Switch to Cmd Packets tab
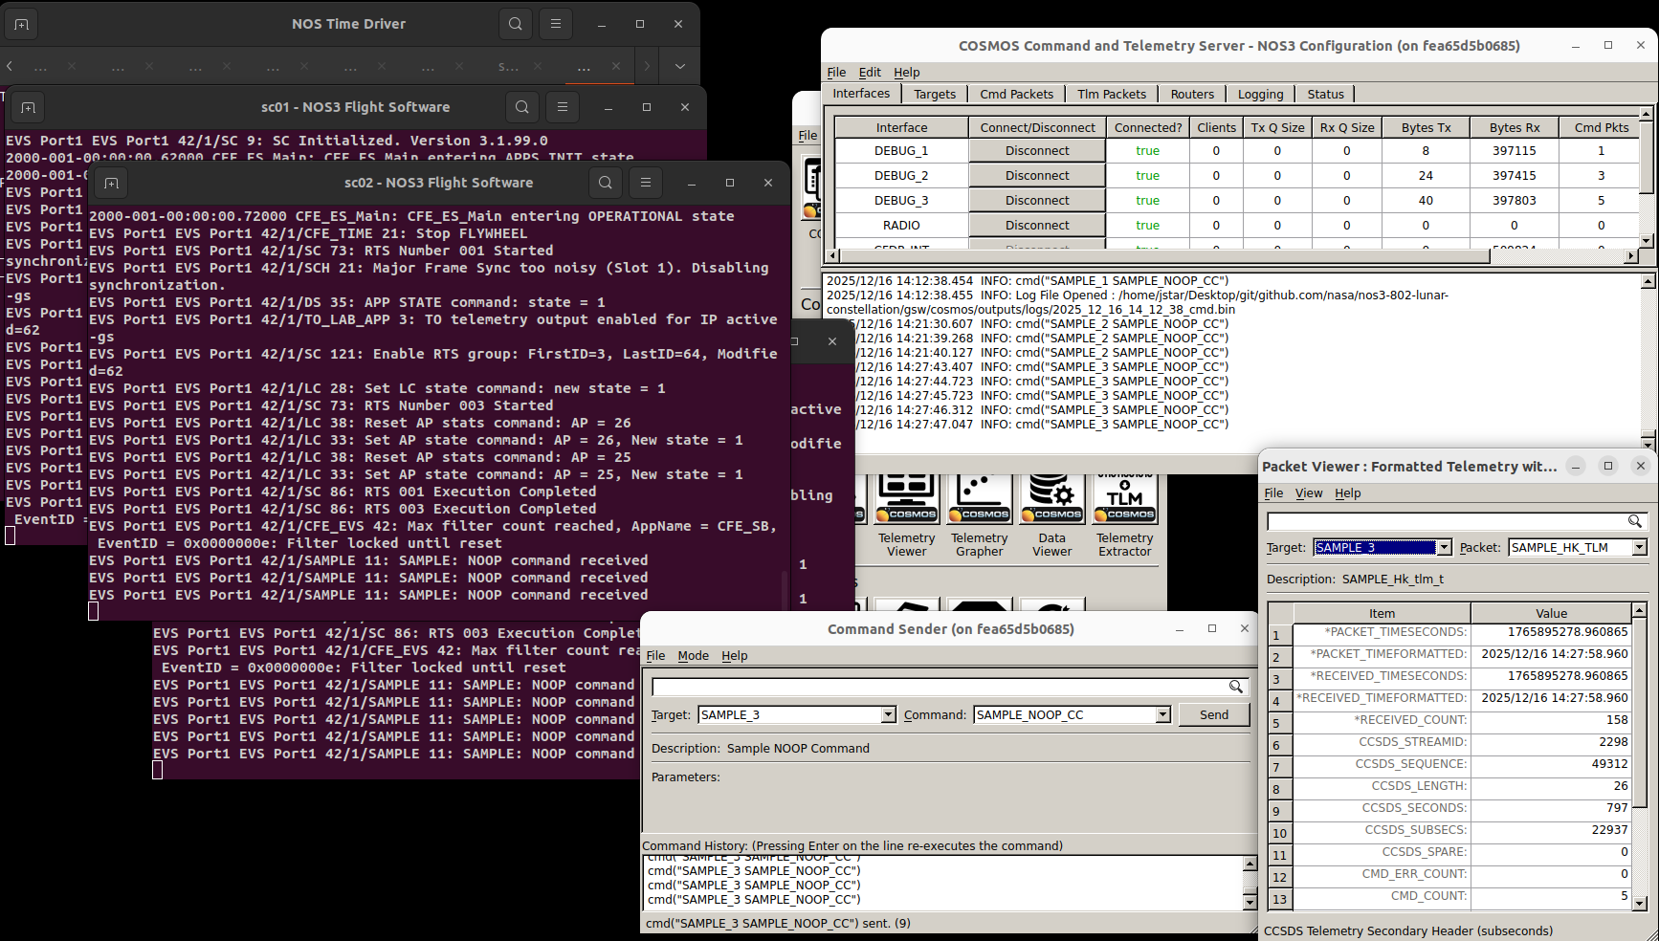 tap(1016, 94)
